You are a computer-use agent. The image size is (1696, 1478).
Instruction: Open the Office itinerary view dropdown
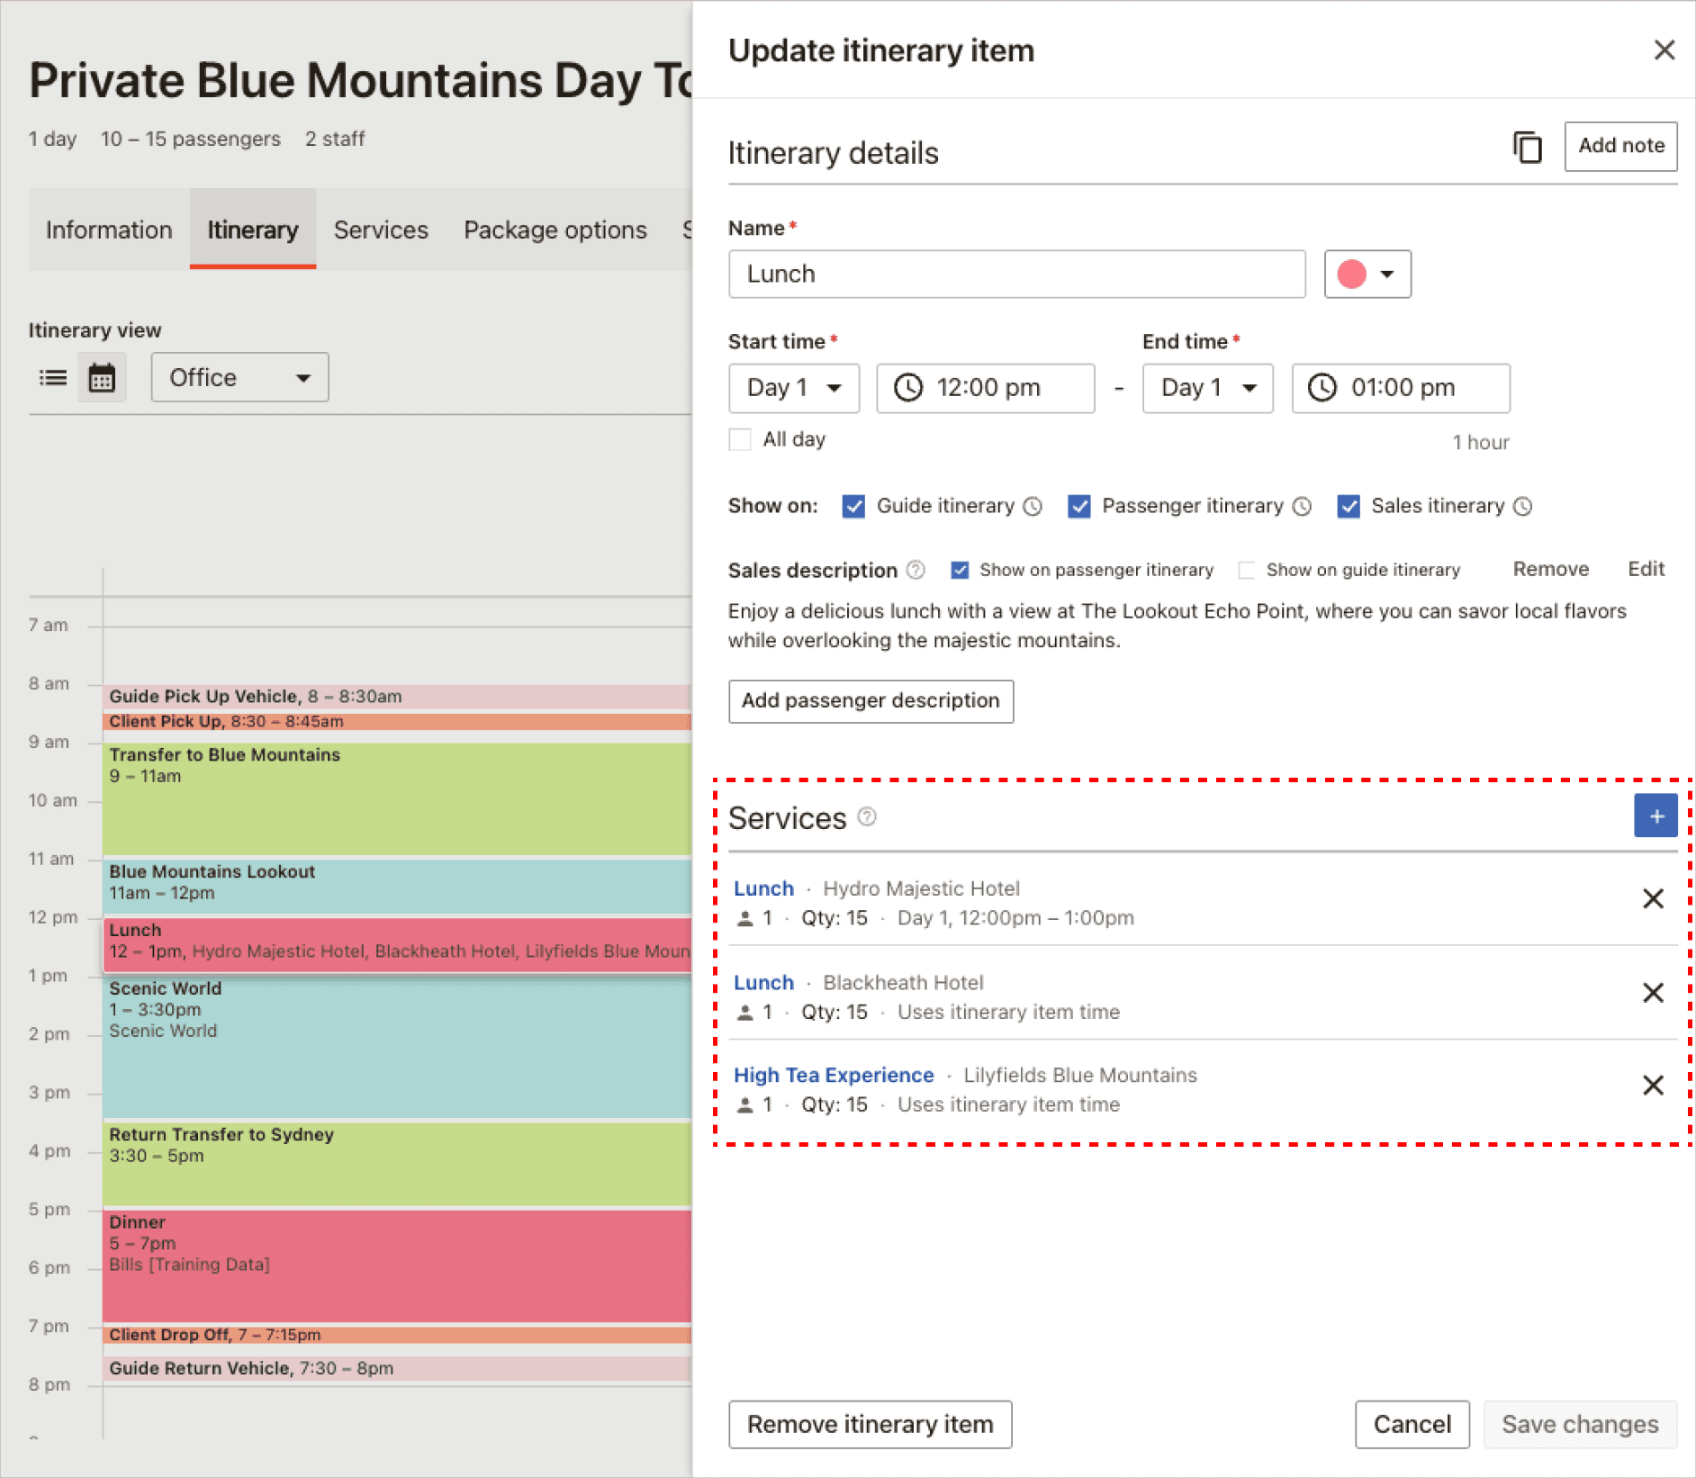239,377
